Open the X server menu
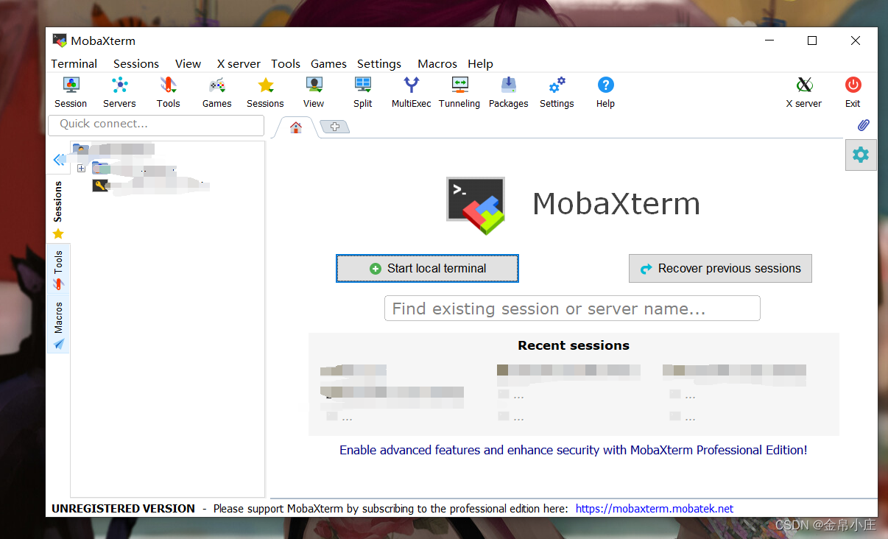Image resolution: width=888 pixels, height=539 pixels. [x=239, y=64]
